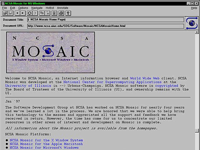The image size is (200, 150).
Task: Click the NCSA Mosaic logo image
Action: tap(50, 52)
